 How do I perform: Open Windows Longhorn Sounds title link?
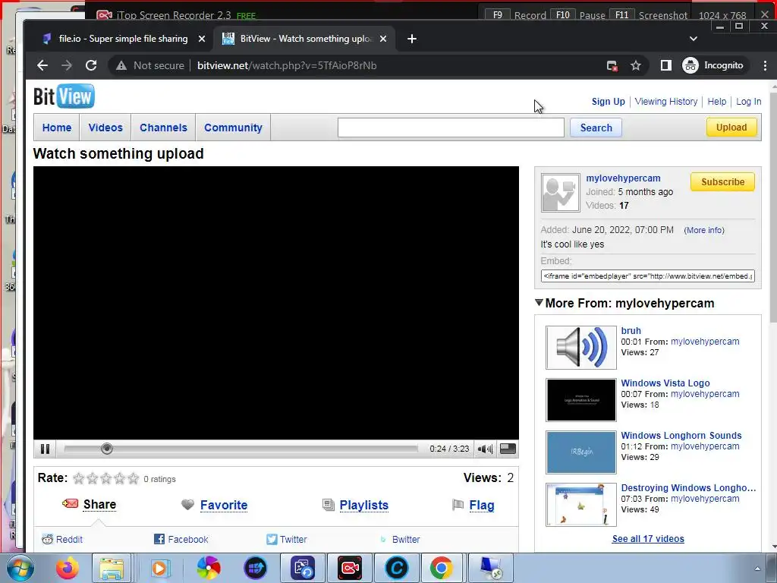(681, 435)
